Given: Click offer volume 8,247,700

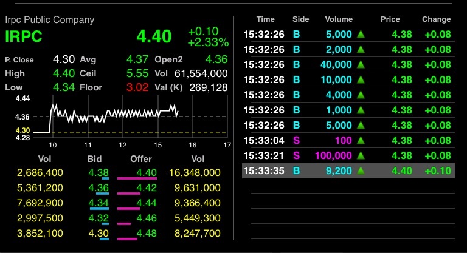Looking at the screenshot, I should tap(198, 234).
